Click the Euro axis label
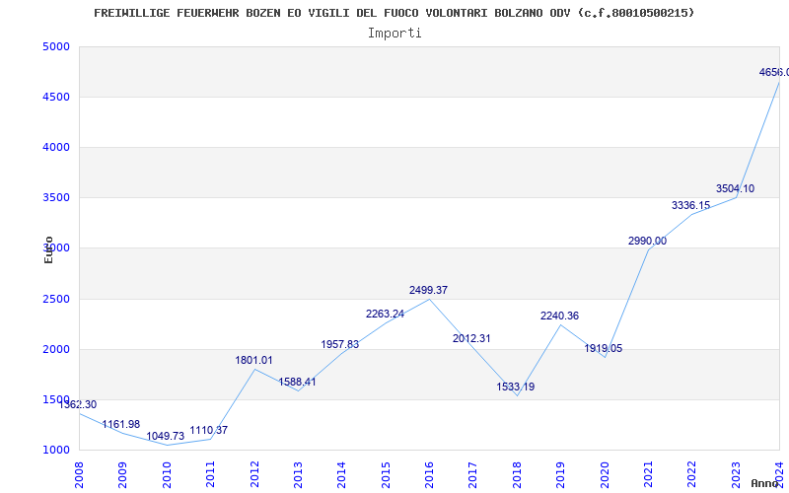This screenshot has height=493, width=789. pos(48,250)
